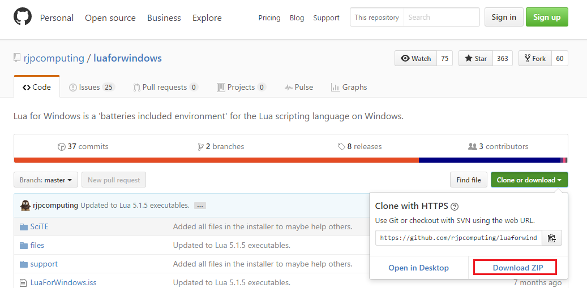This screenshot has width=587, height=288.
Task: Focus the repository Search field
Action: pyautogui.click(x=442, y=17)
